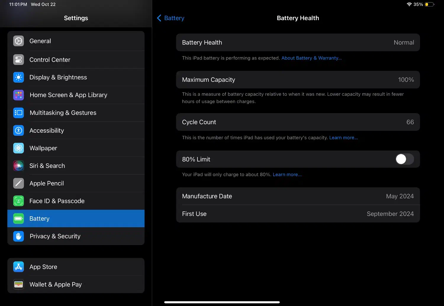
Task: Select Wallpaper in settings list
Action: click(76, 148)
